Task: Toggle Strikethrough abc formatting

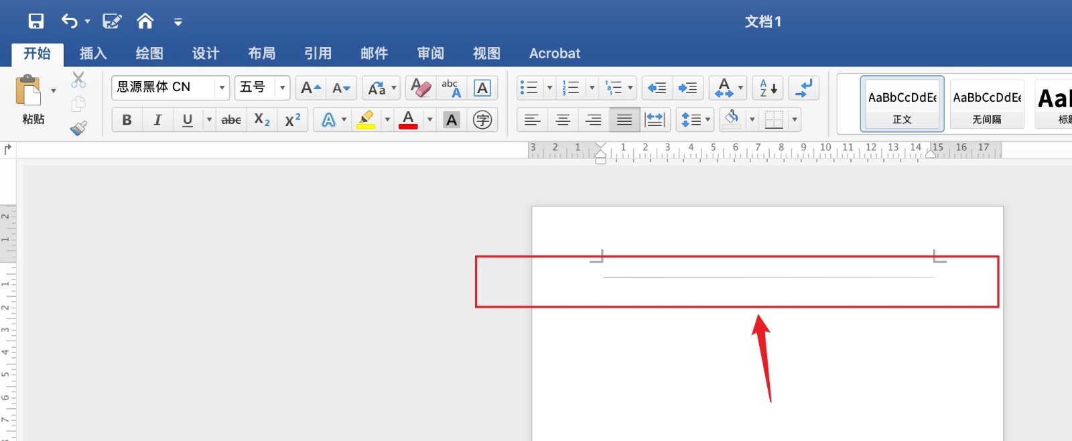Action: point(231,120)
